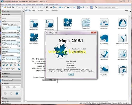
Task: Open the Natural Sciences icon
Action: click(x=122, y=54)
